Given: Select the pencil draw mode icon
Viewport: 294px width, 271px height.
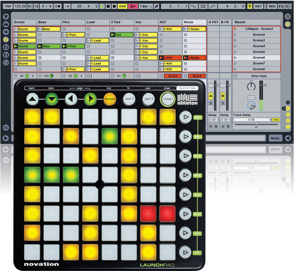Looking at the screenshot, I should click(157, 6).
